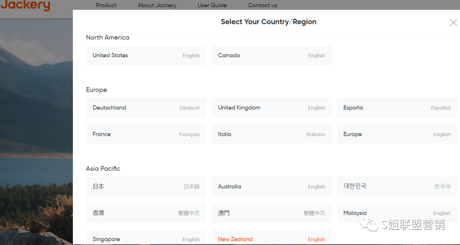The width and height of the screenshot is (460, 245).
Task: Choose 日本 region
Action: click(146, 186)
